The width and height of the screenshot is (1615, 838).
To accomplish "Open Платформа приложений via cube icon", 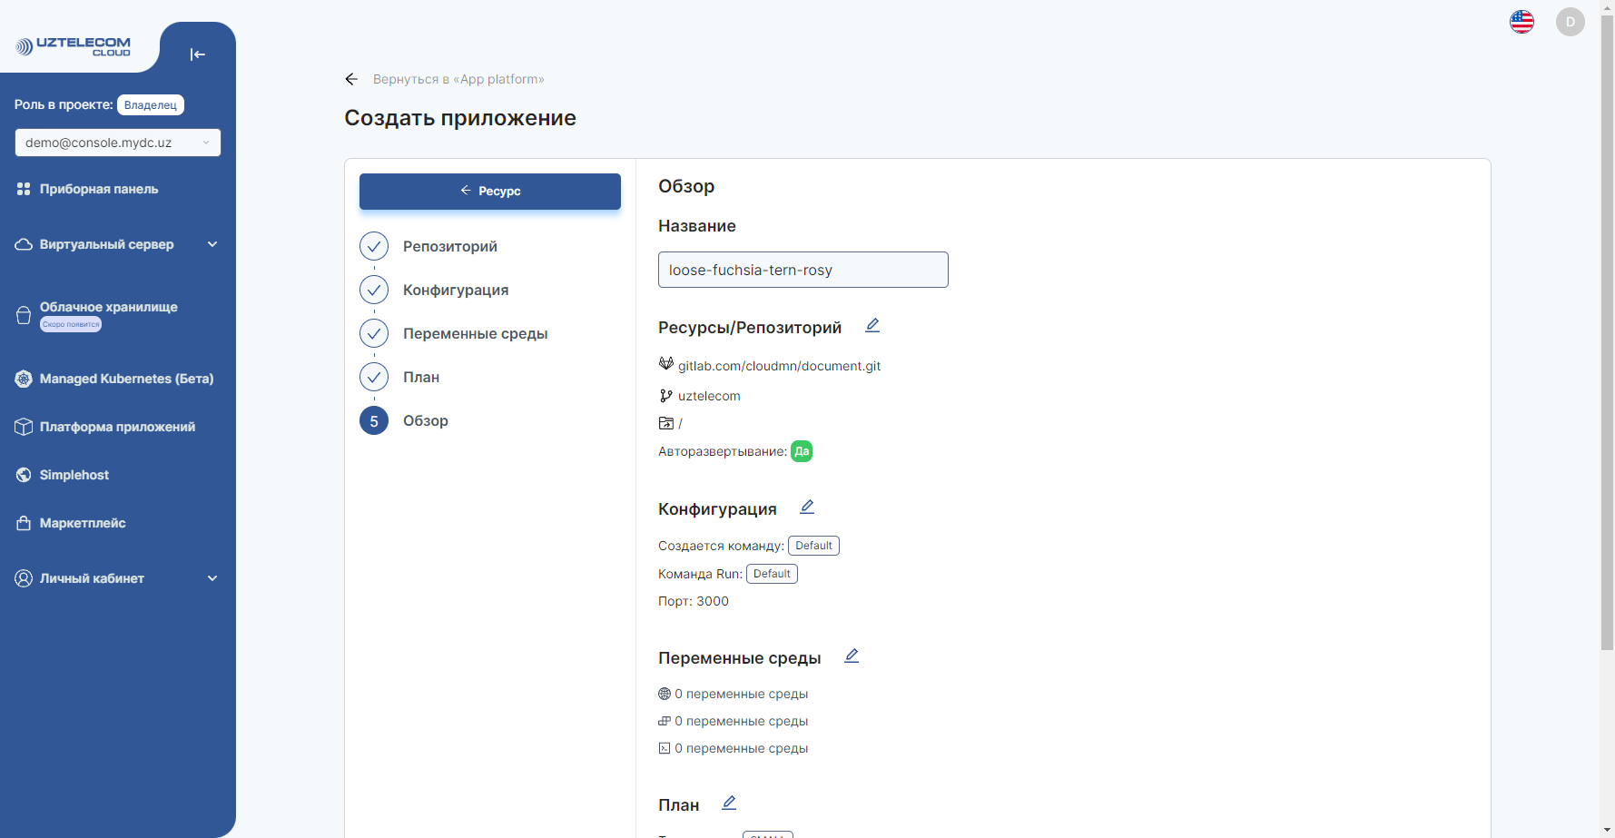I will coord(23,427).
